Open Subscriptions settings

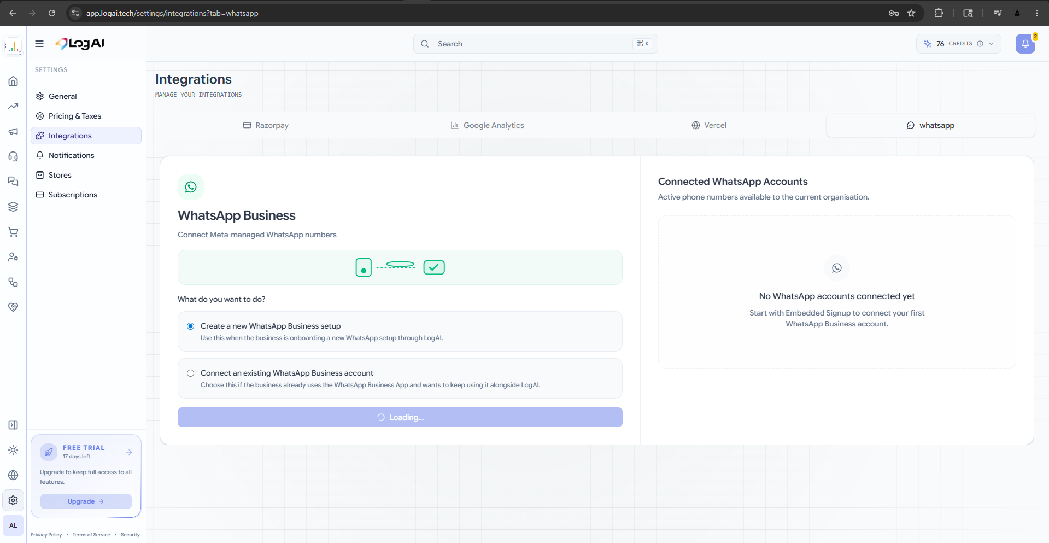(x=86, y=195)
